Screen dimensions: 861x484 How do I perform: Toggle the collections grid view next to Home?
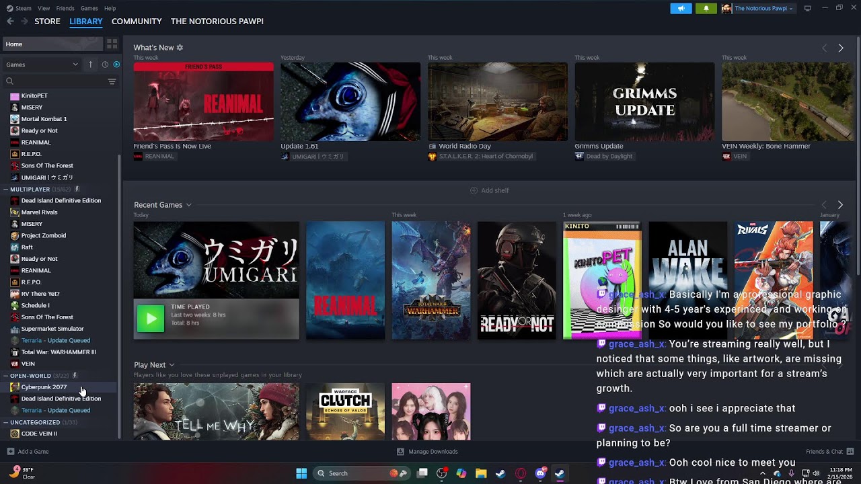point(112,44)
